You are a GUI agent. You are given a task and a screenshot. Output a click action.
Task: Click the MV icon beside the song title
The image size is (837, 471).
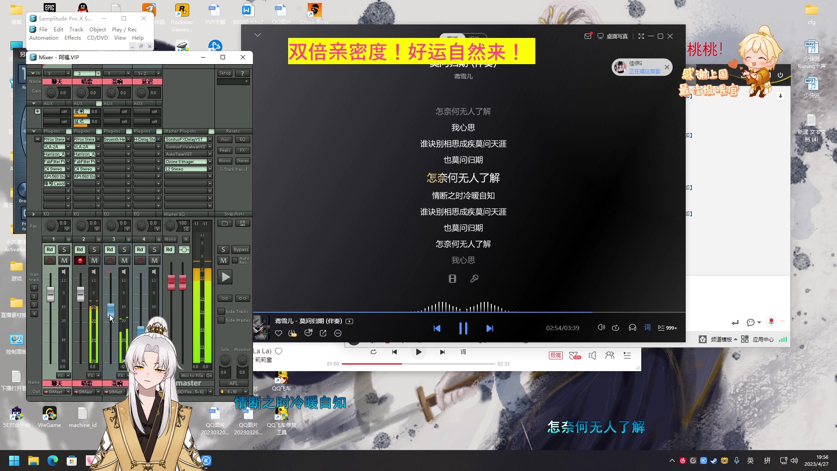pyautogui.click(x=349, y=321)
